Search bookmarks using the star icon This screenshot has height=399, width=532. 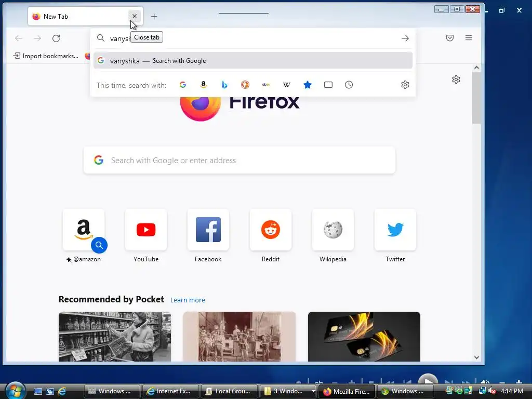pos(308,85)
